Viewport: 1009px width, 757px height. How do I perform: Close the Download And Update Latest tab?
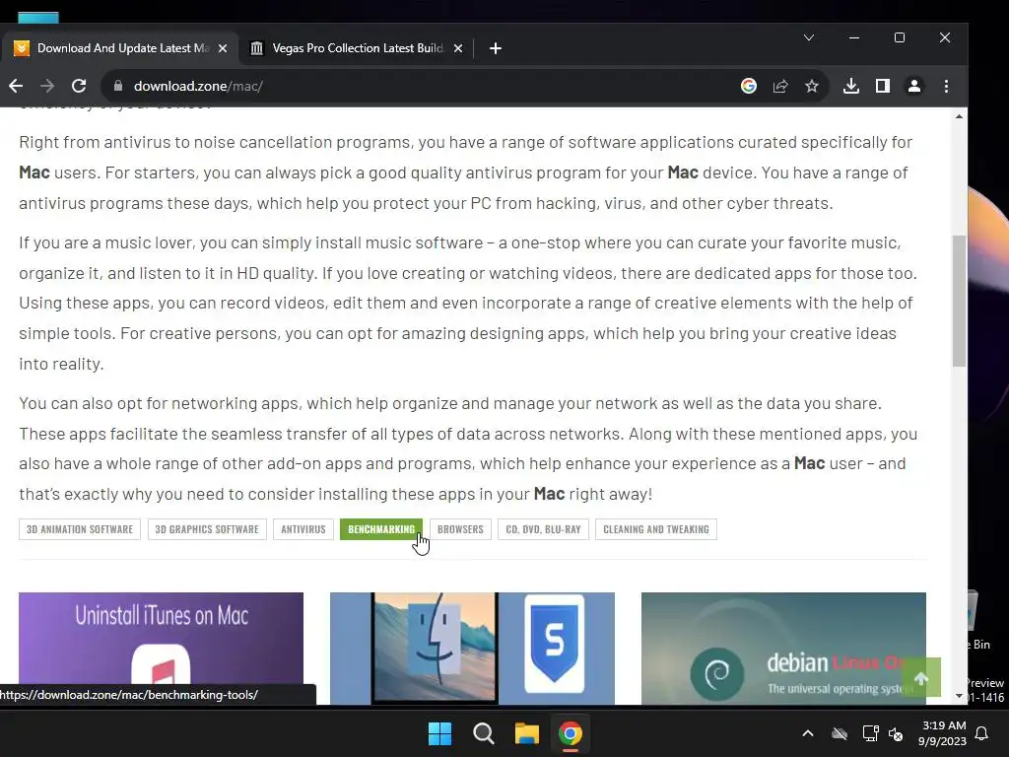click(x=223, y=48)
